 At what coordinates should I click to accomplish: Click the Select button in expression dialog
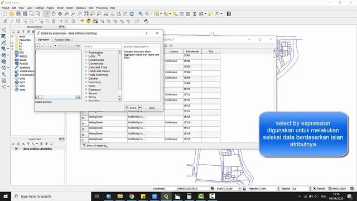click(x=132, y=108)
